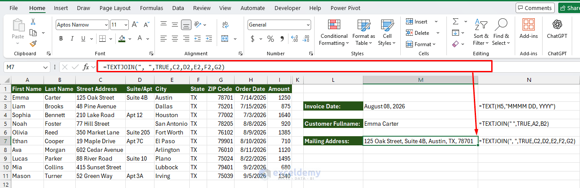Select column M header
The width and height of the screenshot is (580, 188).
(420, 80)
